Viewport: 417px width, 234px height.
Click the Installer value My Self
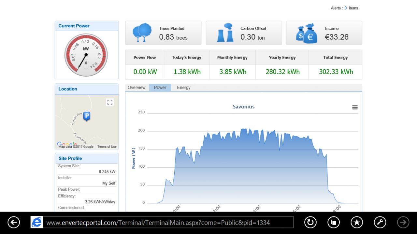point(109,184)
